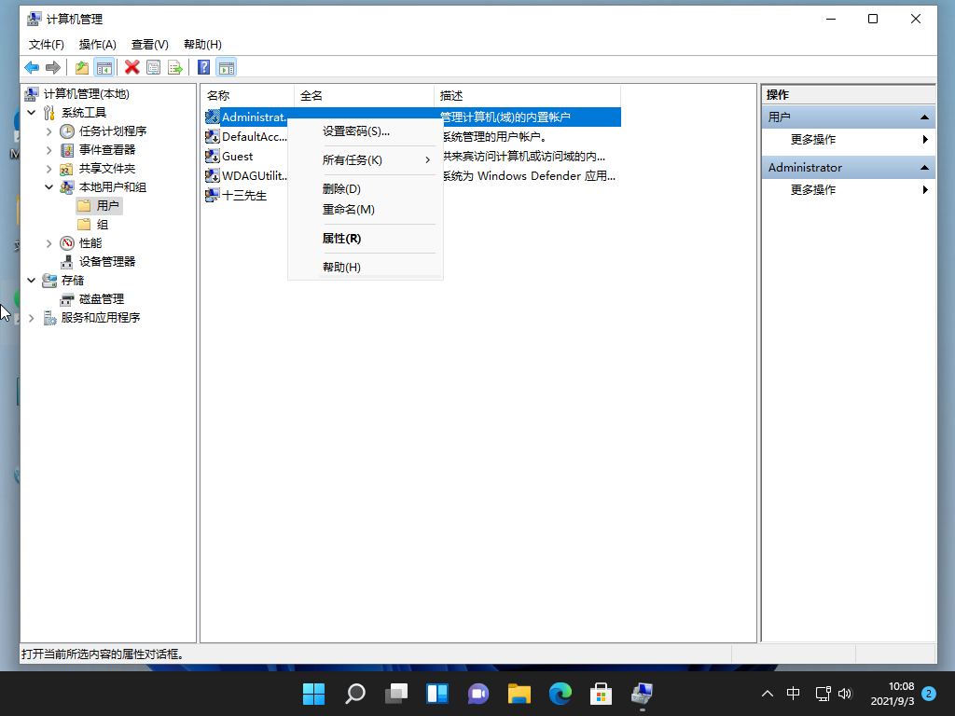This screenshot has height=716, width=955.
Task: Collapse the 本地用户和组 tree node
Action: 48,187
